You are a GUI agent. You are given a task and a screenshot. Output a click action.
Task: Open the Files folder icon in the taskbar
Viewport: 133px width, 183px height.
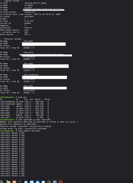point(8,182)
